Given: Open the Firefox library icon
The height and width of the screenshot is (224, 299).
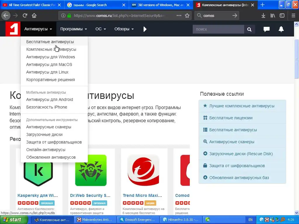Looking at the screenshot, I should [273, 15].
